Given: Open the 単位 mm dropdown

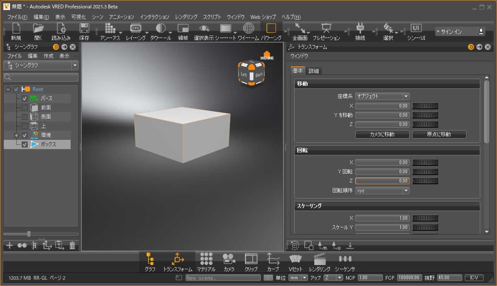Looking at the screenshot, I should click(298, 278).
